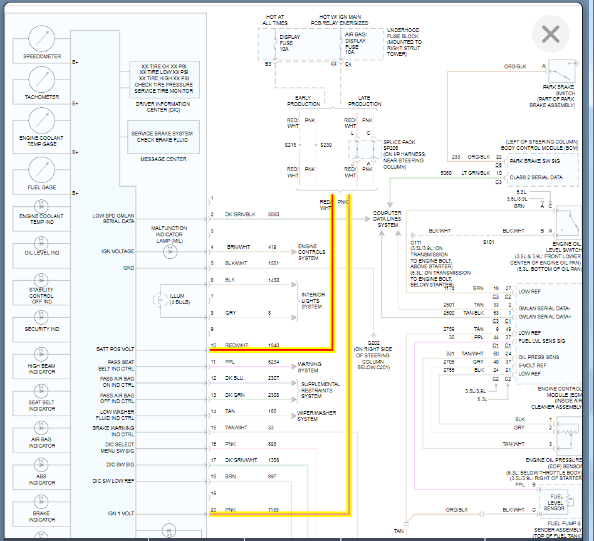The width and height of the screenshot is (594, 541).
Task: Click the Wiper/Washer System reference
Action: [316, 416]
